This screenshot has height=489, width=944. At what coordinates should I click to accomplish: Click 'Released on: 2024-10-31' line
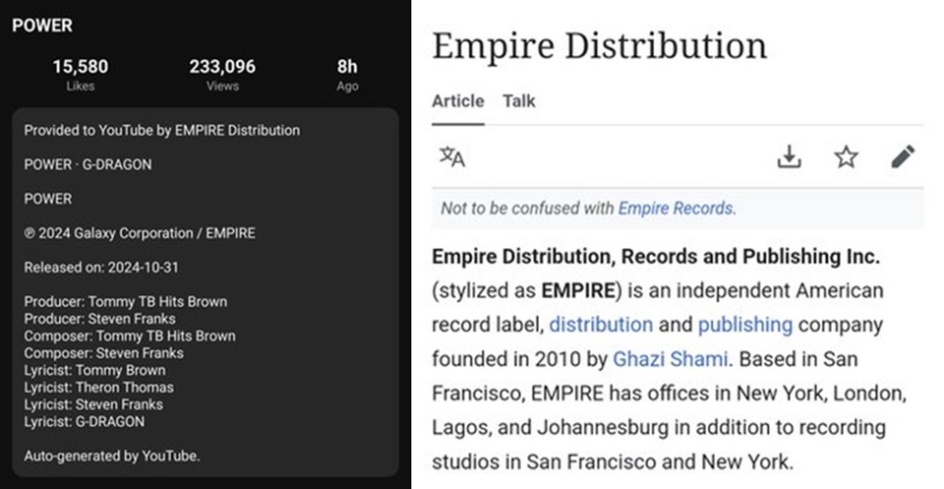point(101,268)
